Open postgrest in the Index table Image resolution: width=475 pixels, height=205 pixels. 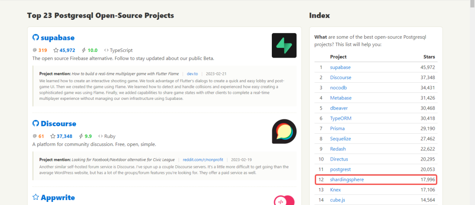[340, 169]
